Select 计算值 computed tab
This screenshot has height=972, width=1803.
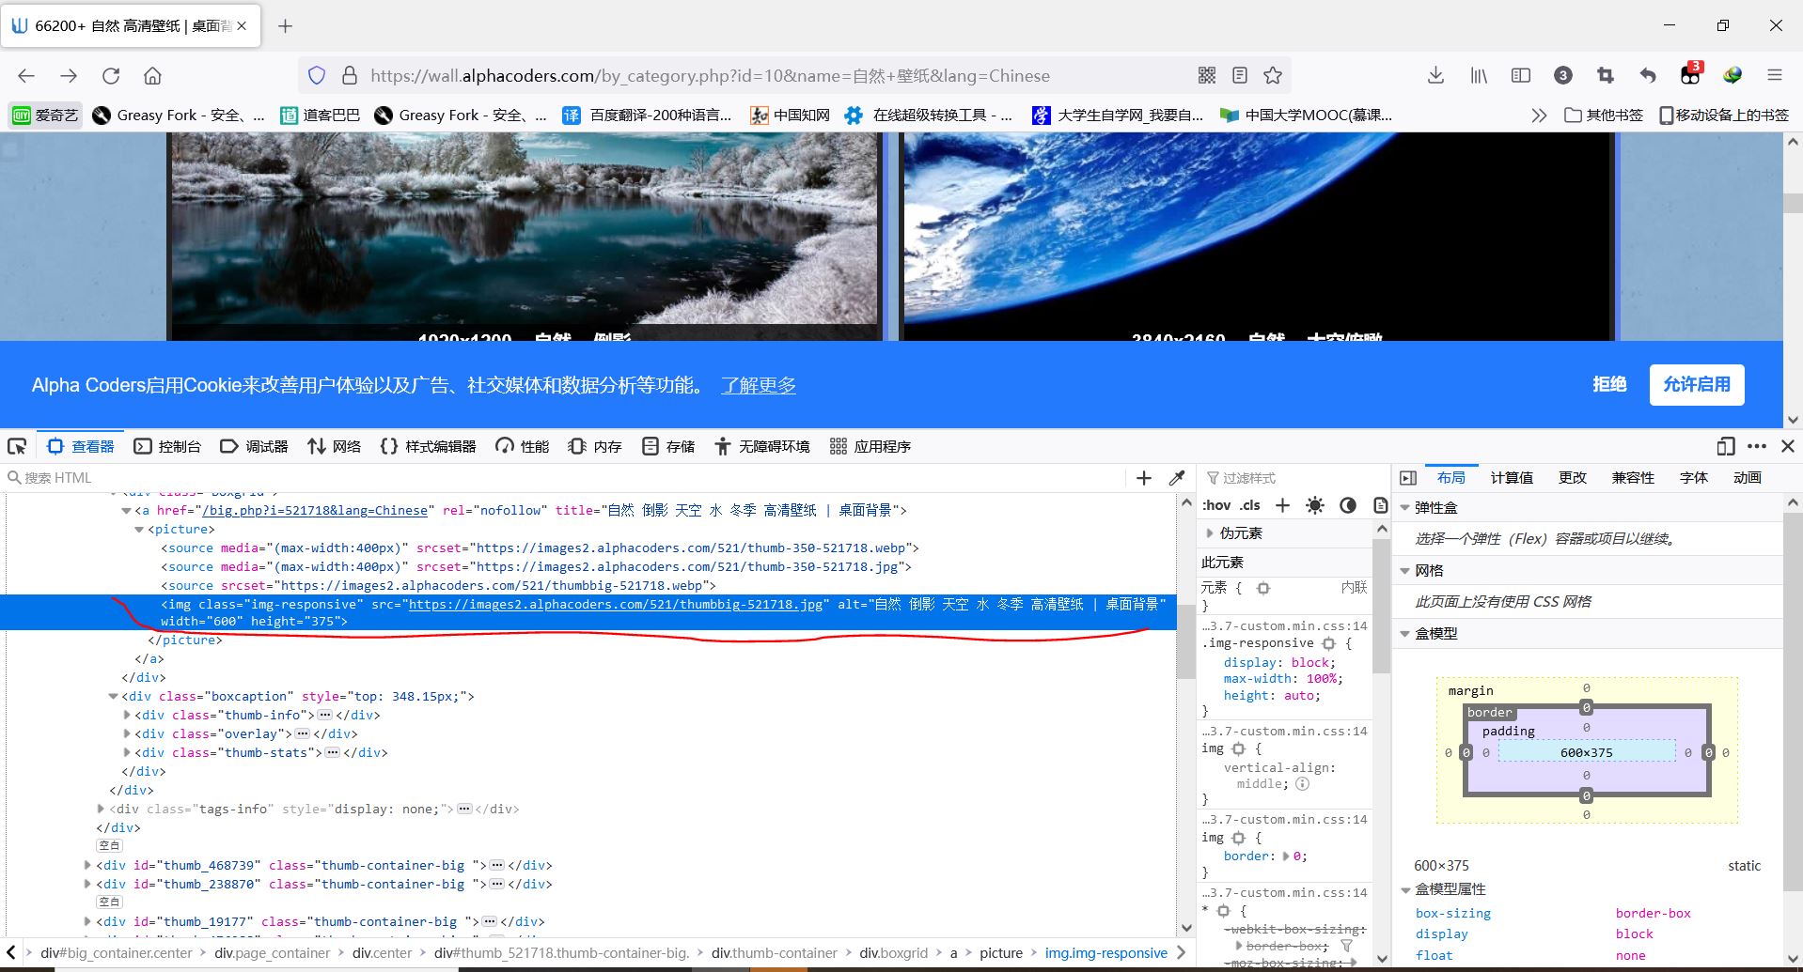(x=1512, y=478)
